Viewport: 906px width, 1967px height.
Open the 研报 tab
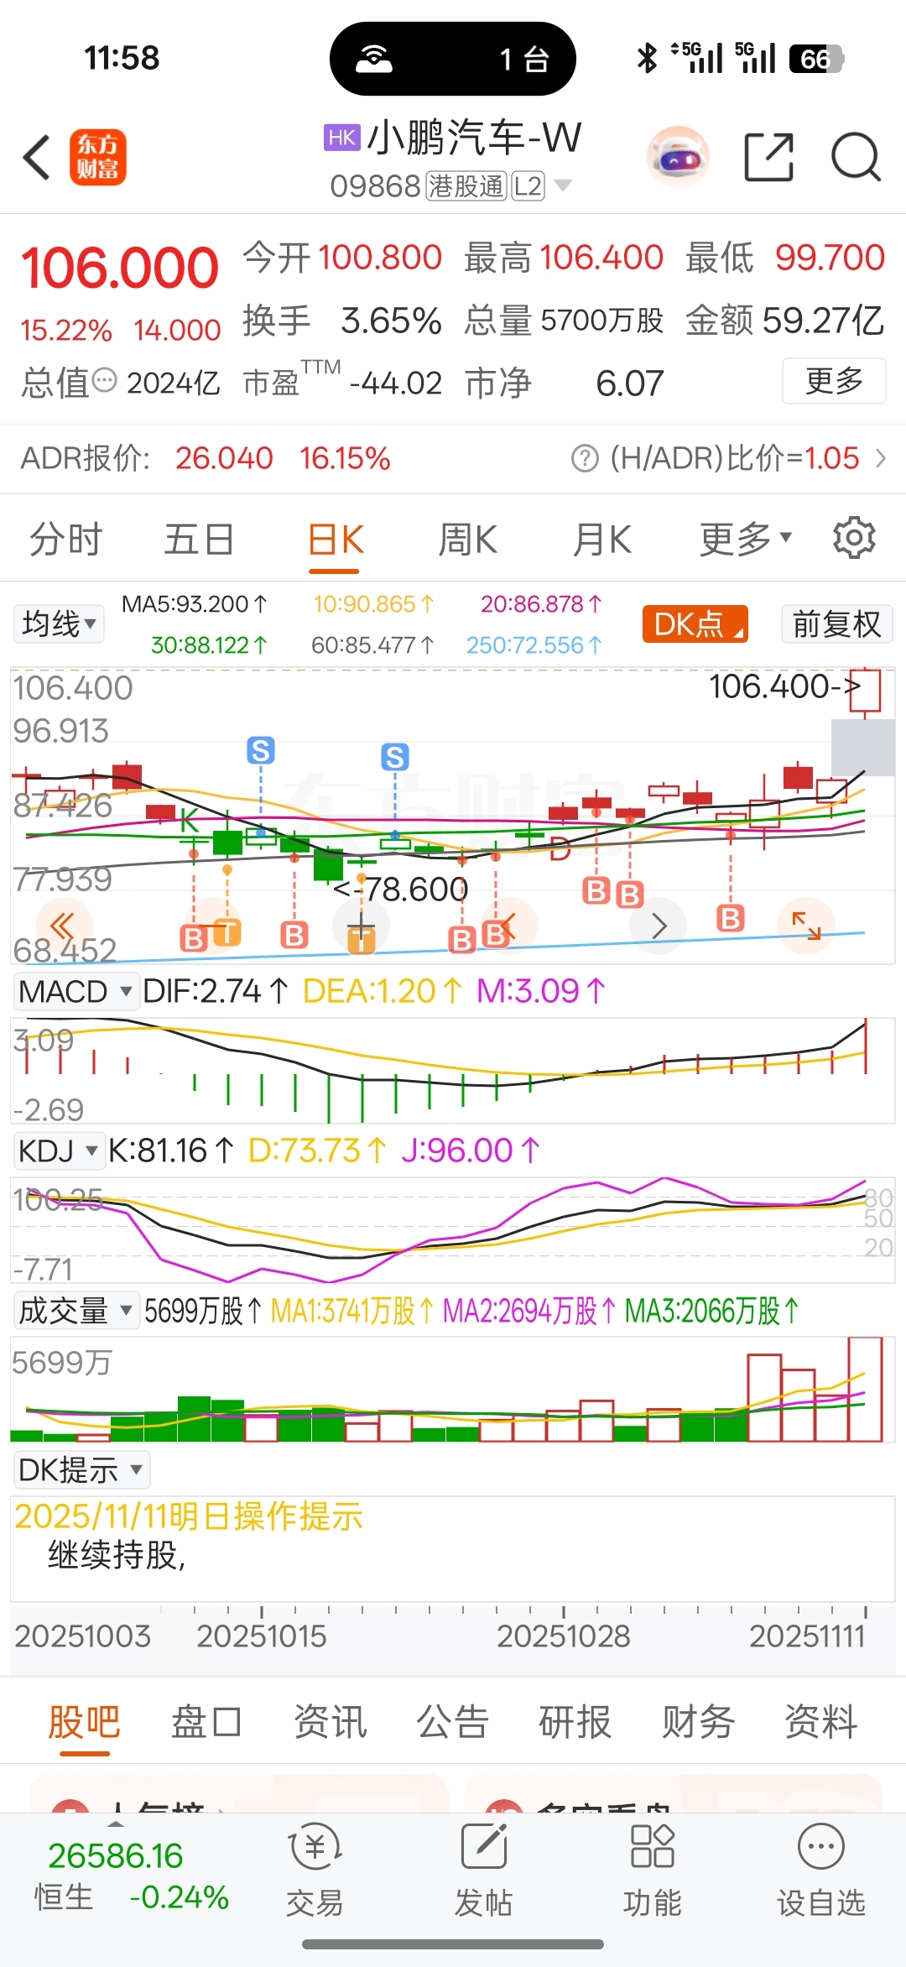click(x=575, y=1723)
